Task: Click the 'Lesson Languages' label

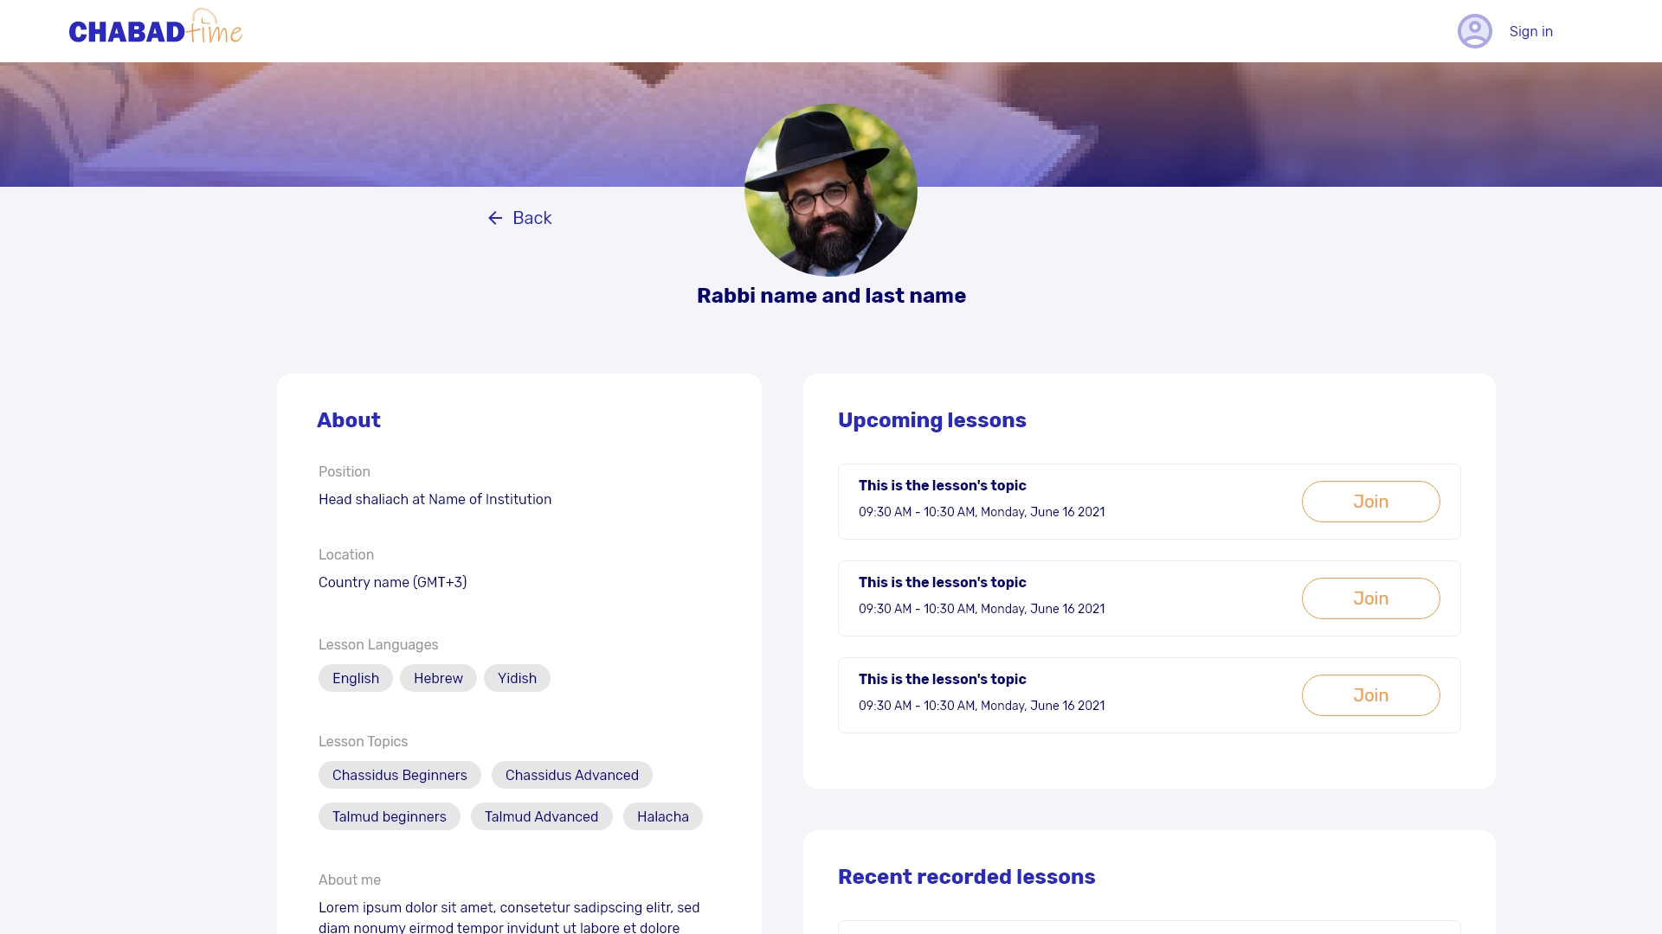Action: (x=378, y=644)
